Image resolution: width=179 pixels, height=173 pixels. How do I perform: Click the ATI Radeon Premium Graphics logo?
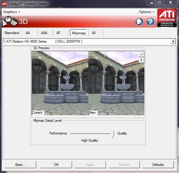(167, 18)
